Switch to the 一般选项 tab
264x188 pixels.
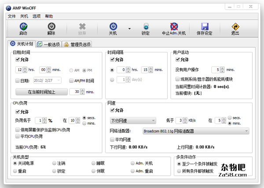(48, 44)
